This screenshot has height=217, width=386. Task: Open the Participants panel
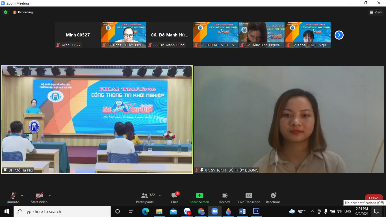point(145,198)
